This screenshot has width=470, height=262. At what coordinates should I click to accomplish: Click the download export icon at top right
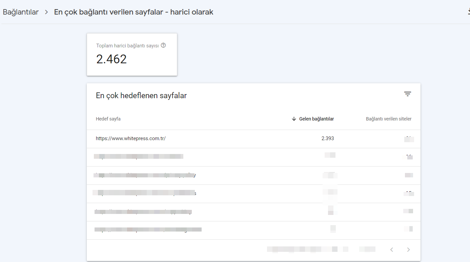point(468,12)
